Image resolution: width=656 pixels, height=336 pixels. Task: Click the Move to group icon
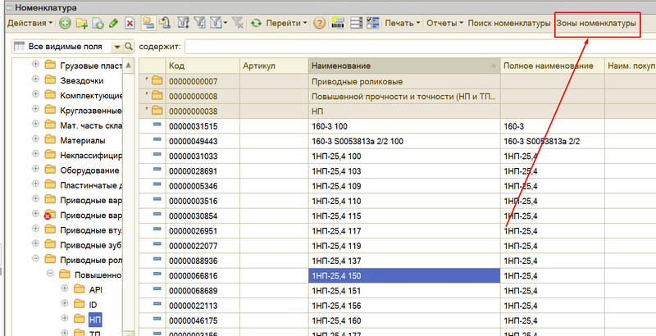click(165, 24)
